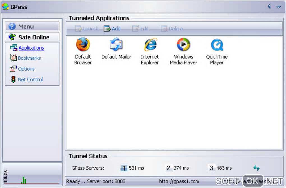286x188 pixels.
Task: Open the Applications link in sidebar
Action: coord(31,48)
